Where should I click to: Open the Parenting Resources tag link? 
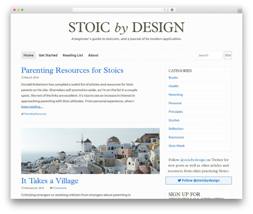(35, 114)
